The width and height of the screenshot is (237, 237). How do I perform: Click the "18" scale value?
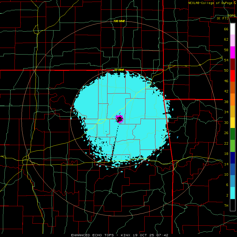(226, 154)
